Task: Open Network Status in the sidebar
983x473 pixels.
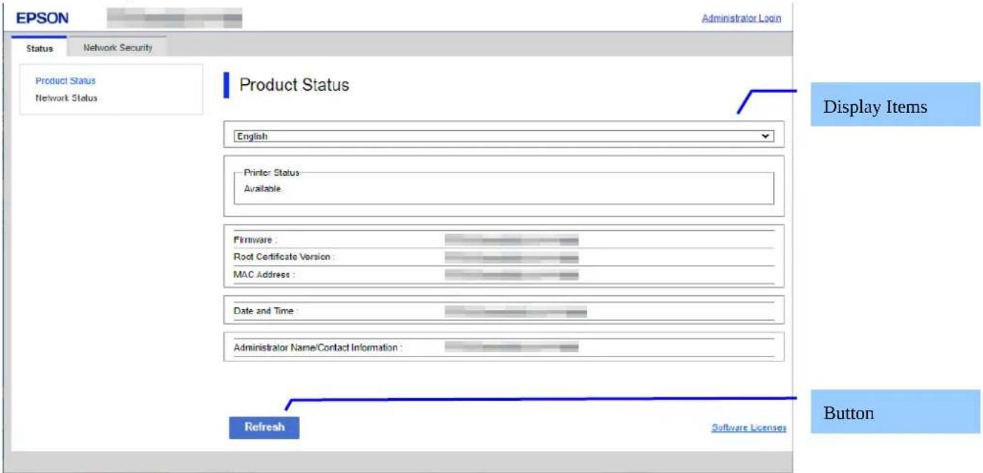Action: pos(66,98)
